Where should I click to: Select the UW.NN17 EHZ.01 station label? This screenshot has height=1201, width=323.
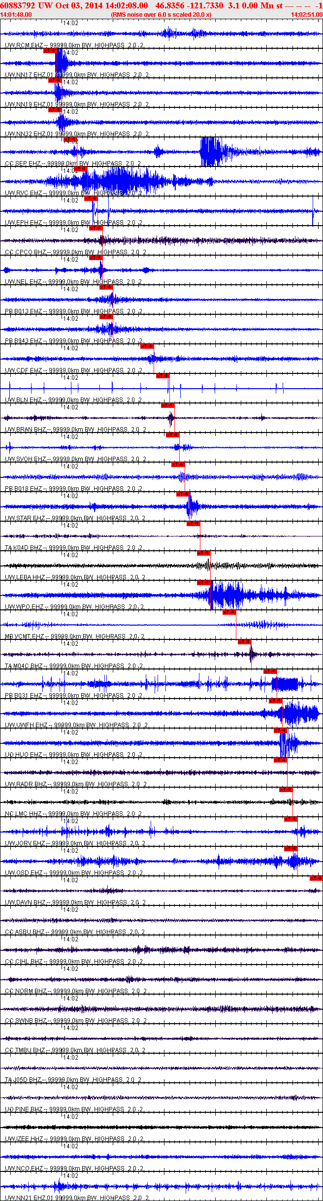pyautogui.click(x=29, y=75)
